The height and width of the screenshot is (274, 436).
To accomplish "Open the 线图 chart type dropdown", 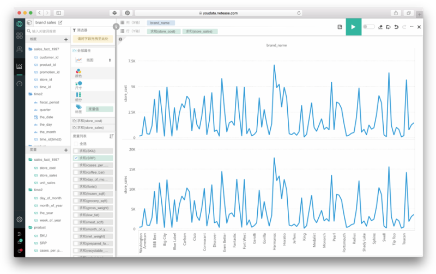I will click(93, 60).
